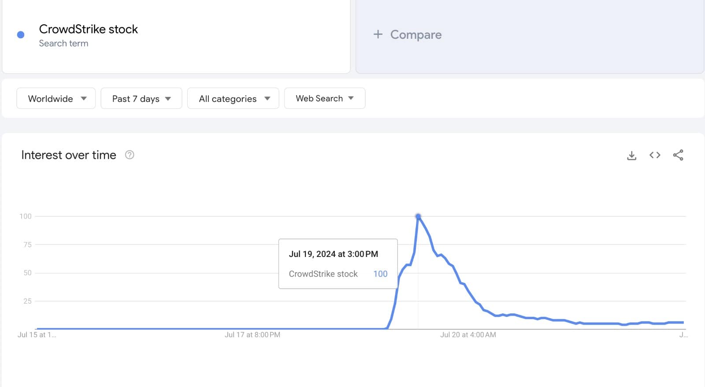Click the plus icon next to Compare
The height and width of the screenshot is (387, 705).
point(378,34)
